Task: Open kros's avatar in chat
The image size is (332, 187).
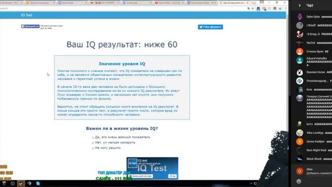Action: 300,90
